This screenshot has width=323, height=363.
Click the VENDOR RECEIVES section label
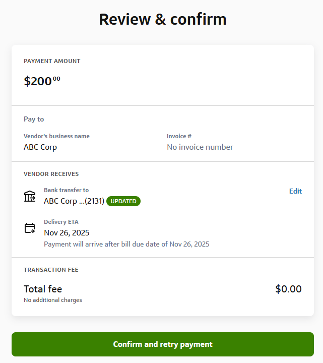51,174
